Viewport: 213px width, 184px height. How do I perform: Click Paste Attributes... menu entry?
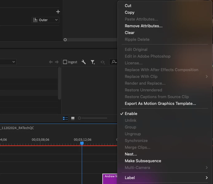click(141, 19)
